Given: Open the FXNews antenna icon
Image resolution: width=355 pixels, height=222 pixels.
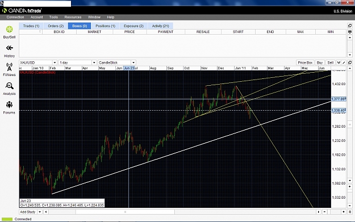Looking at the screenshot, I should click(x=9, y=67).
